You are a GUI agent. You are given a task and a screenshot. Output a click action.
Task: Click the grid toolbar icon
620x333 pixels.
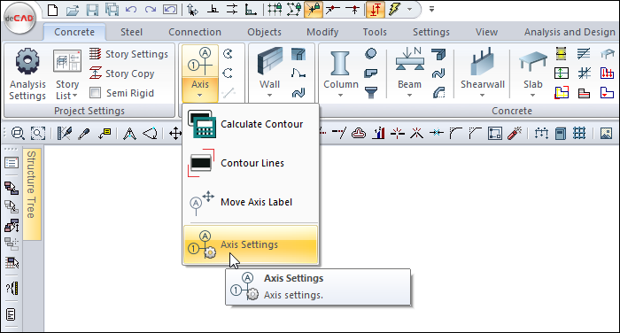coord(579,133)
